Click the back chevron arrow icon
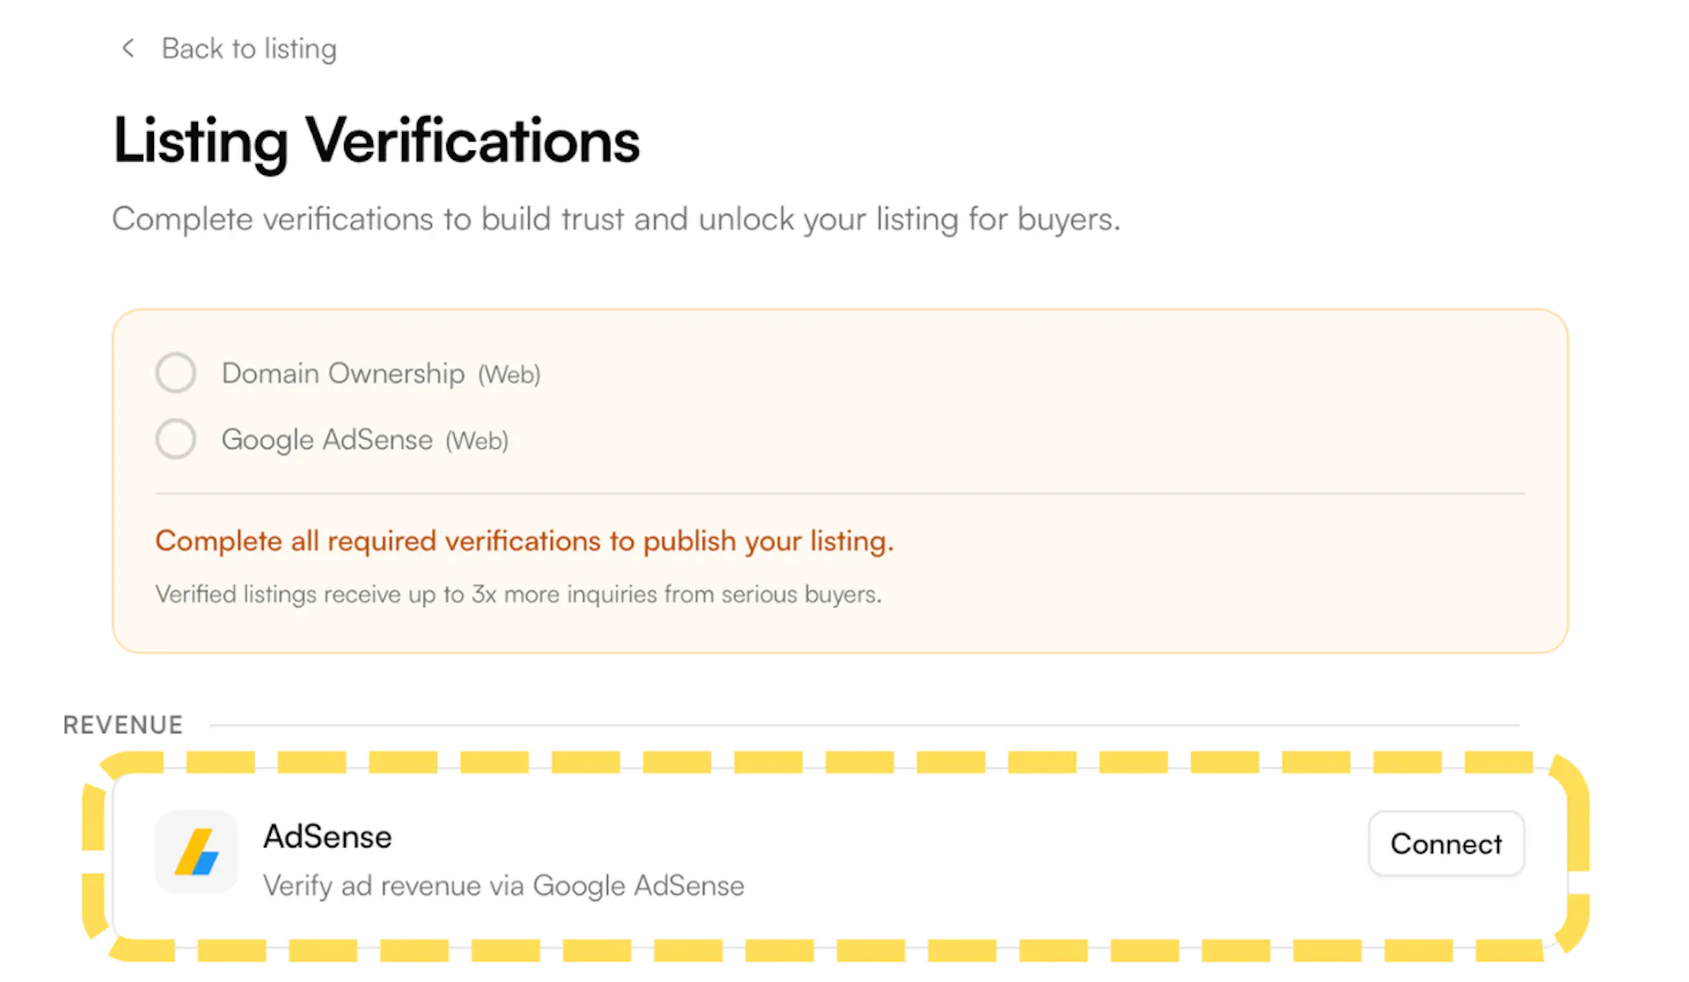1689x982 pixels. (x=128, y=48)
